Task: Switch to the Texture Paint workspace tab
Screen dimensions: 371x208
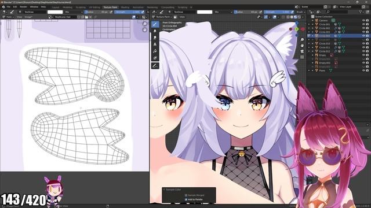Action: point(110,8)
